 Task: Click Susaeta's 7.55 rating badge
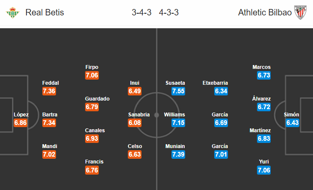point(178,91)
